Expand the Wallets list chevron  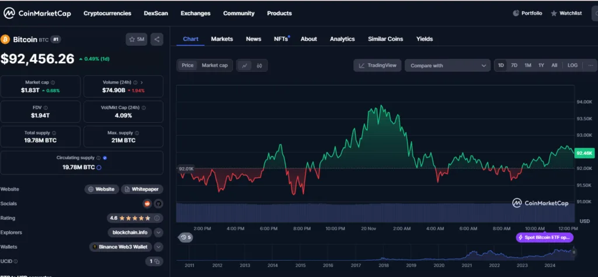158,247
